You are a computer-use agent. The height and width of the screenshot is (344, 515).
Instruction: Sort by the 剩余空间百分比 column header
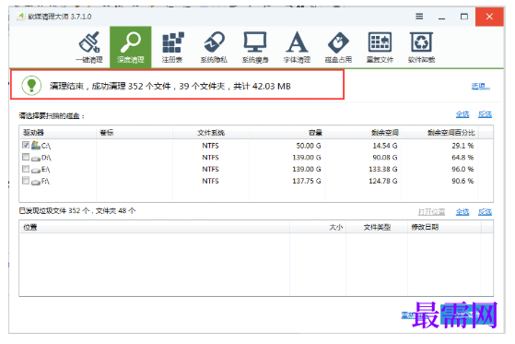[439, 133]
